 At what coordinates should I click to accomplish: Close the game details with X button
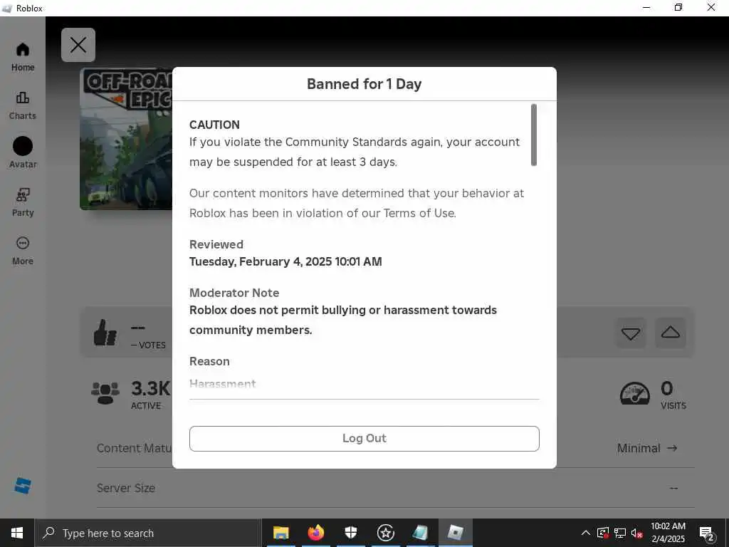click(78, 45)
